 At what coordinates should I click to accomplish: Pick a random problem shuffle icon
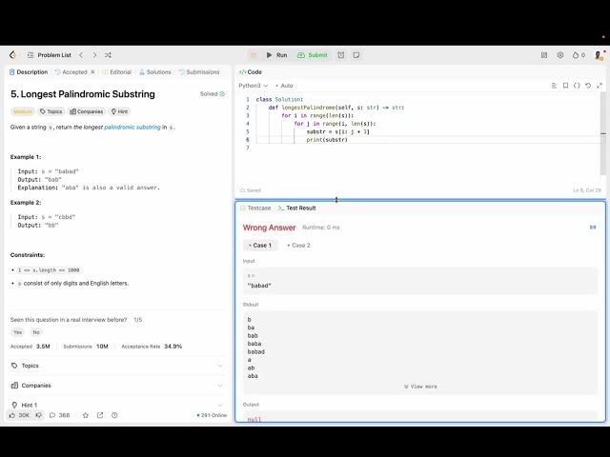tap(108, 55)
